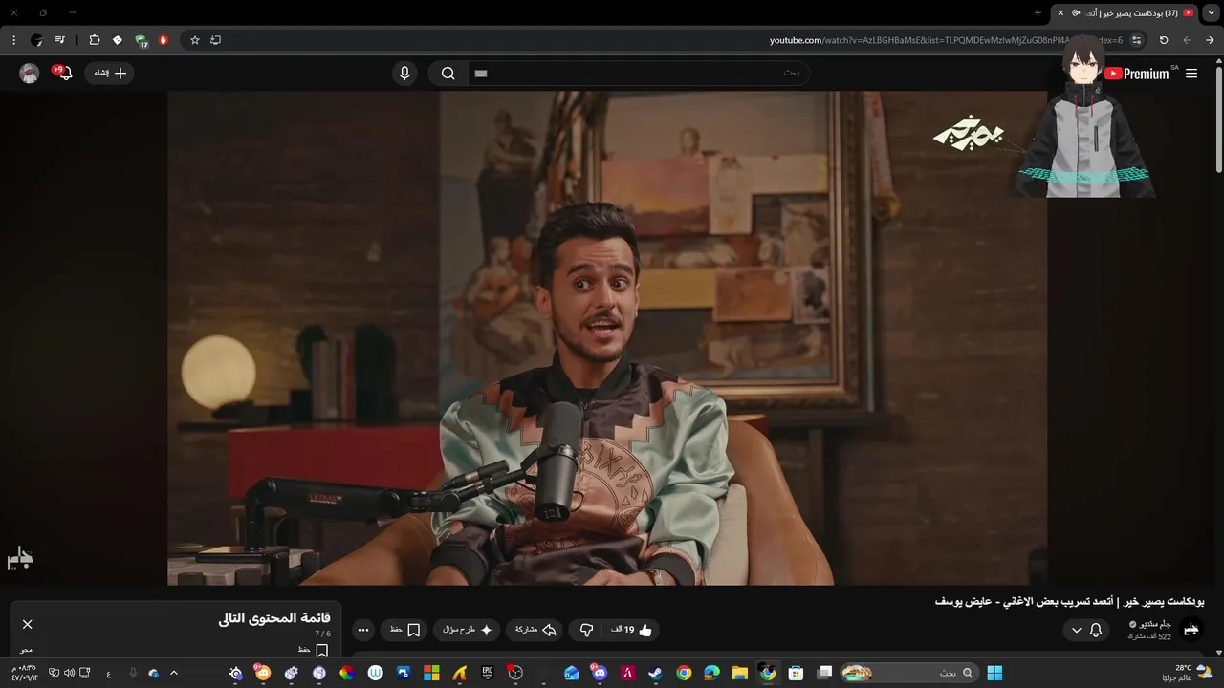This screenshot has height=688, width=1224.
Task: Click the YouTube URL in the address bar
Action: (946, 40)
